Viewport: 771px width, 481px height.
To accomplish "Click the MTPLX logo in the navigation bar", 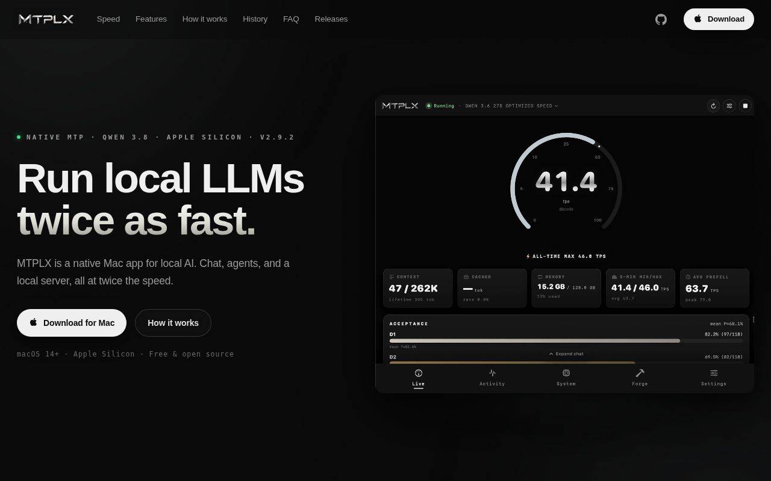I will click(46, 19).
